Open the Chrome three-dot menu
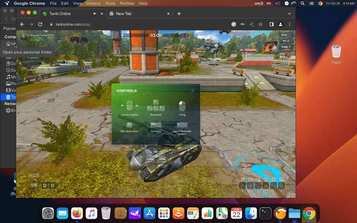The image size is (357, 223). [x=290, y=24]
